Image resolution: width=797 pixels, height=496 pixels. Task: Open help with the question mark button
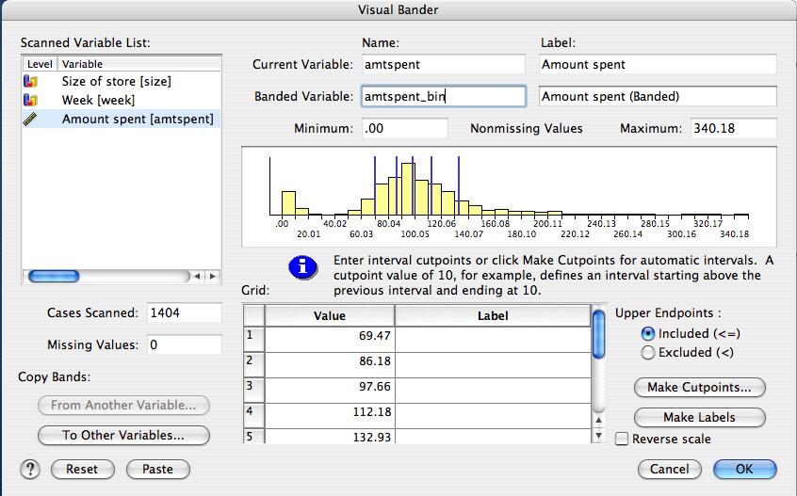[x=30, y=469]
